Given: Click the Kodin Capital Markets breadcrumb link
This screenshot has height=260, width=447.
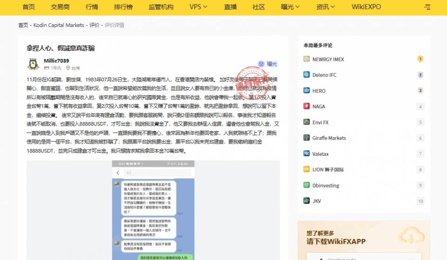Looking at the screenshot, I should coord(59,25).
